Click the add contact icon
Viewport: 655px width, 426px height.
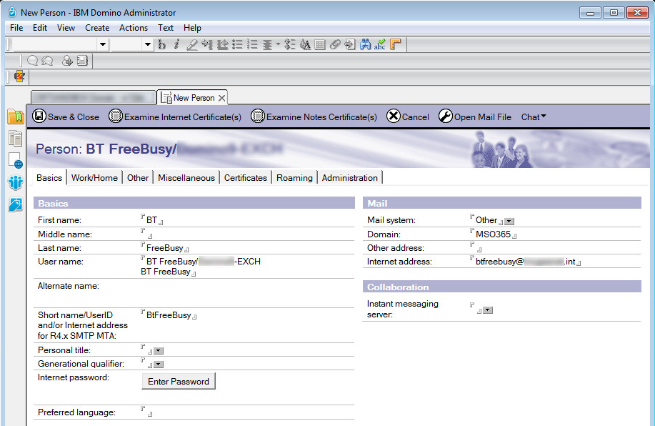pyautogui.click(x=67, y=61)
